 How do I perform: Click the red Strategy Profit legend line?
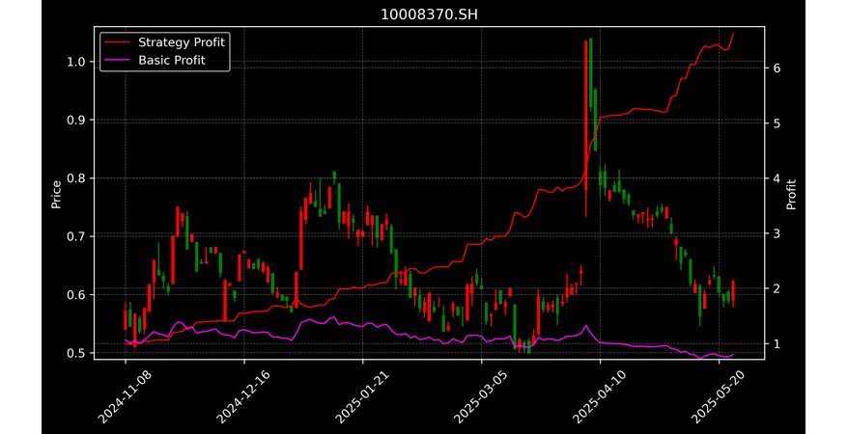coord(118,42)
